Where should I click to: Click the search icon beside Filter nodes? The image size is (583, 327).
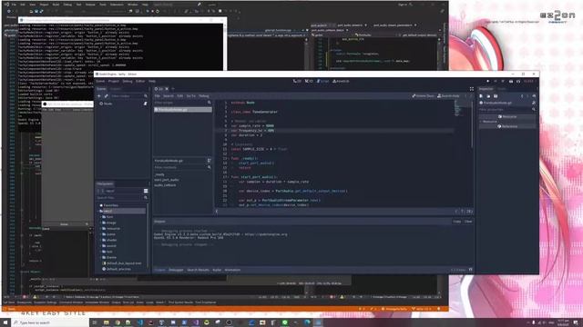pyautogui.click(x=146, y=96)
